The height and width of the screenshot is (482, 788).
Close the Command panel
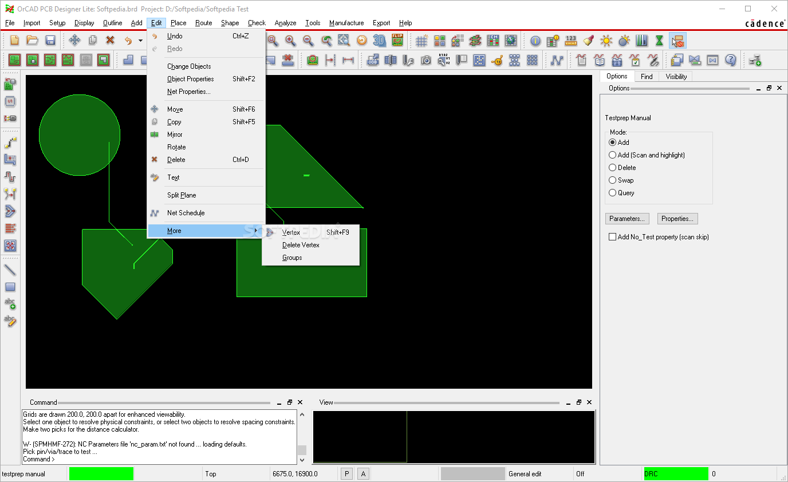(x=301, y=402)
